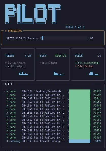This screenshot has height=151, width=106.
Task: Click the done checkmark on GH-1548 row
Action: 7,113
